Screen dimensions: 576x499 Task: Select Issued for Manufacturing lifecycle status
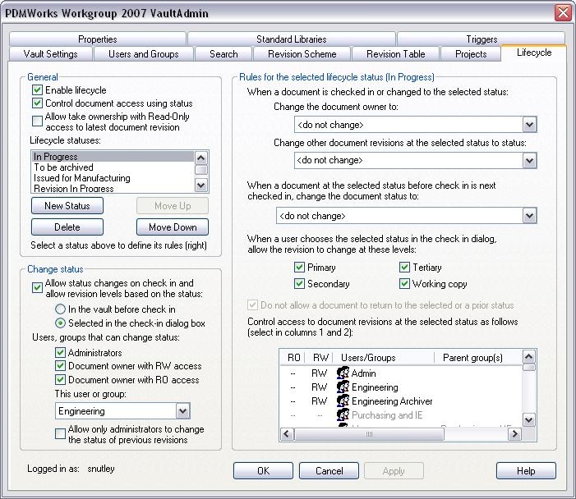coord(113,178)
